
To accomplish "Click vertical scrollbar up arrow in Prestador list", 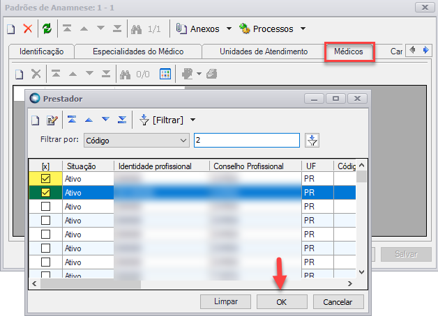I will (361, 165).
